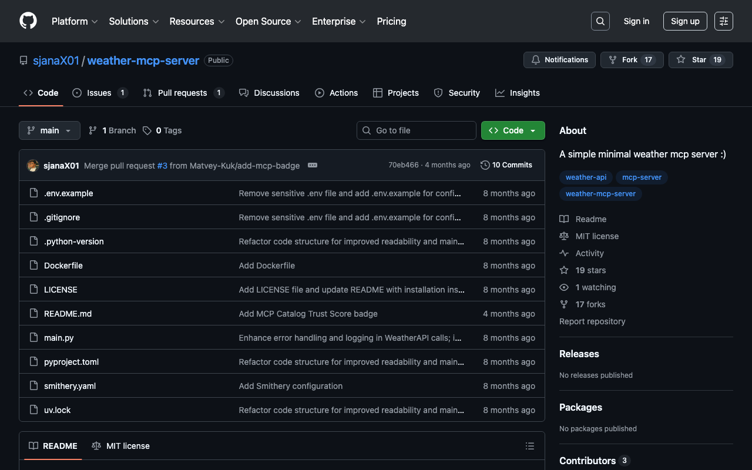Open the main.py file
The height and width of the screenshot is (470, 752).
59,338
